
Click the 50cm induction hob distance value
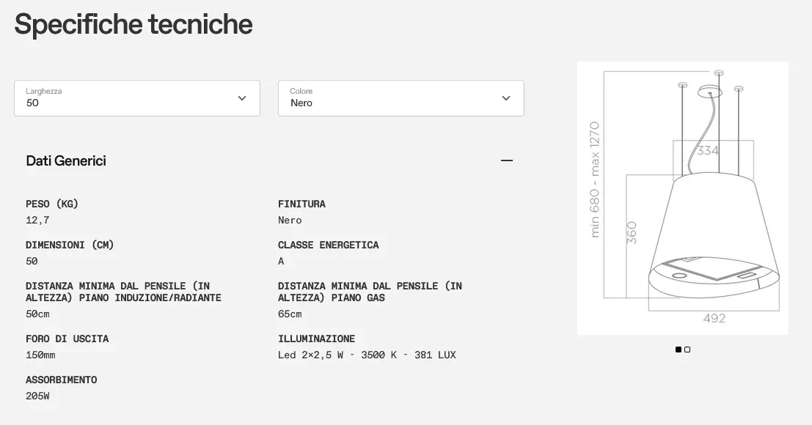(37, 314)
